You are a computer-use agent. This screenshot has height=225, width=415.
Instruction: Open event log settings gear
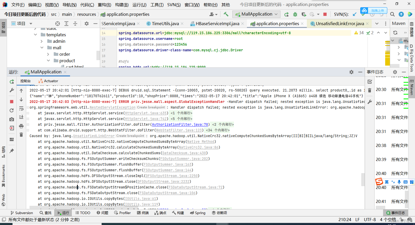click(x=395, y=72)
